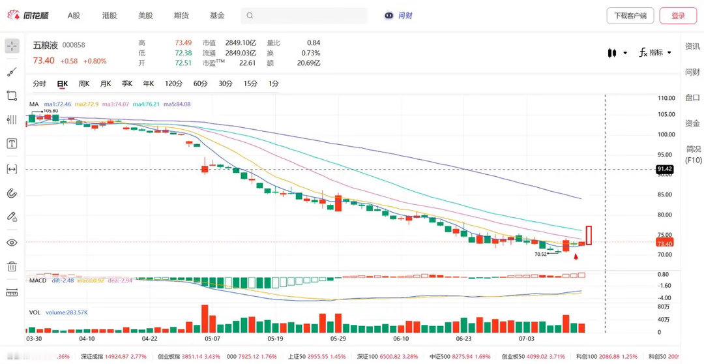
Task: Open the 问财 assistant link
Action: click(x=399, y=16)
